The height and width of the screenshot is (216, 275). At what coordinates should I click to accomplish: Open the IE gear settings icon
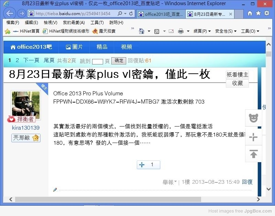tap(266, 13)
